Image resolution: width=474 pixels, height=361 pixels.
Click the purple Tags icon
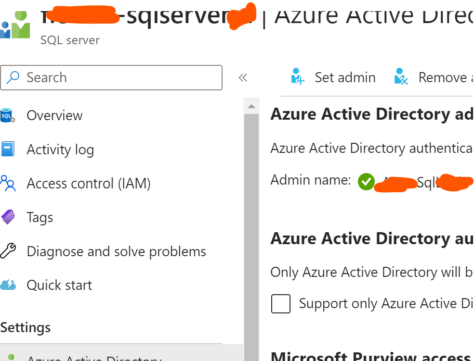[x=8, y=217]
